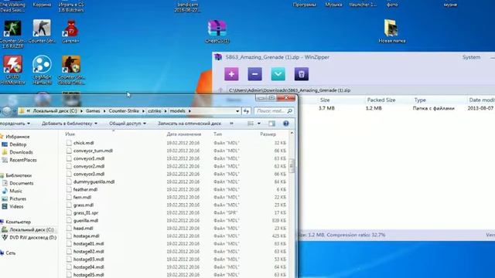Select the hostage.mdl file
This screenshot has height=278, width=495.
coord(86,236)
